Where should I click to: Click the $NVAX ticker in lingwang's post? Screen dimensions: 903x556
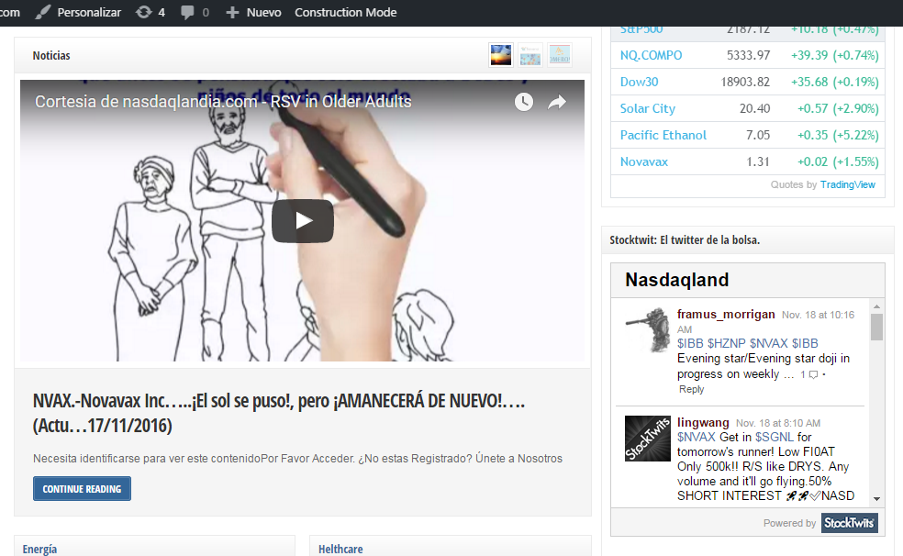(696, 437)
